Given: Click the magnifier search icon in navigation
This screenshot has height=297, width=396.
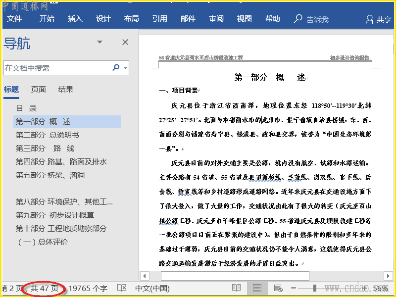Looking at the screenshot, I should (116, 67).
